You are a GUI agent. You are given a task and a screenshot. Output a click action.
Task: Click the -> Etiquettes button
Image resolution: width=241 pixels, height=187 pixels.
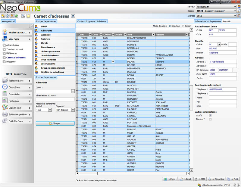pyautogui.click(x=216, y=179)
